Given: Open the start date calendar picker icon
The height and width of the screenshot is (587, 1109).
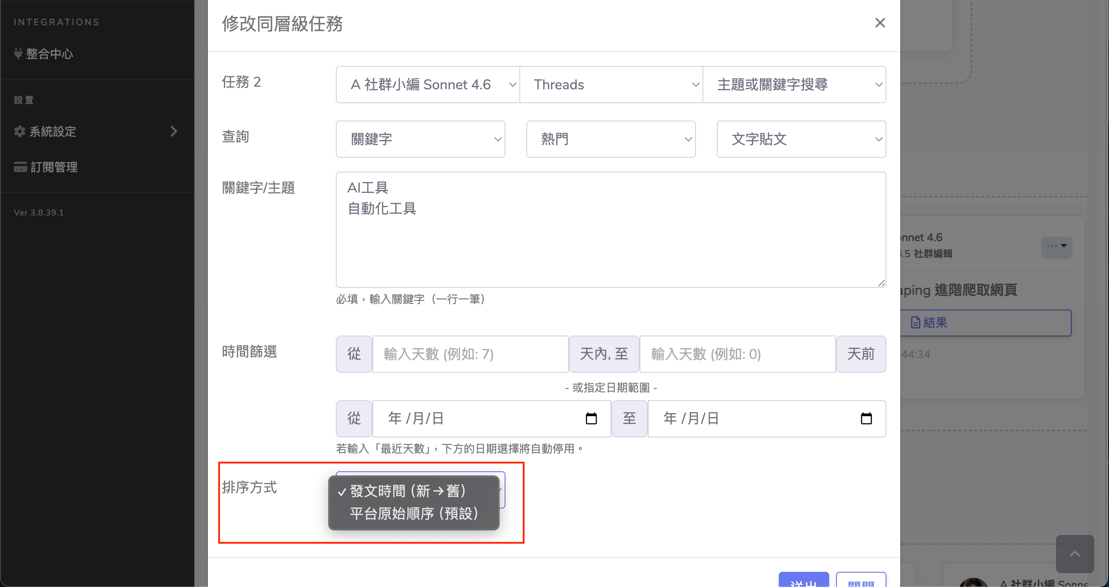Looking at the screenshot, I should click(591, 418).
